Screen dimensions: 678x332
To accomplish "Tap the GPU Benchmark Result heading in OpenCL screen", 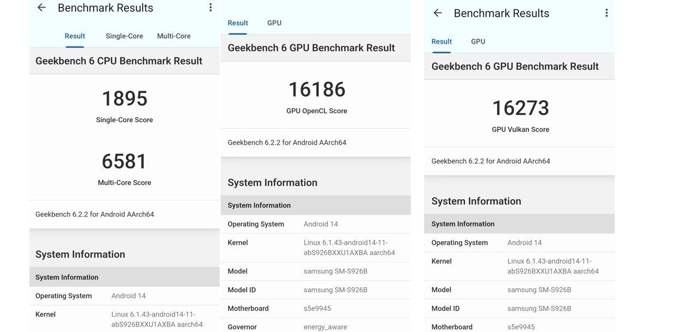I will [x=311, y=48].
